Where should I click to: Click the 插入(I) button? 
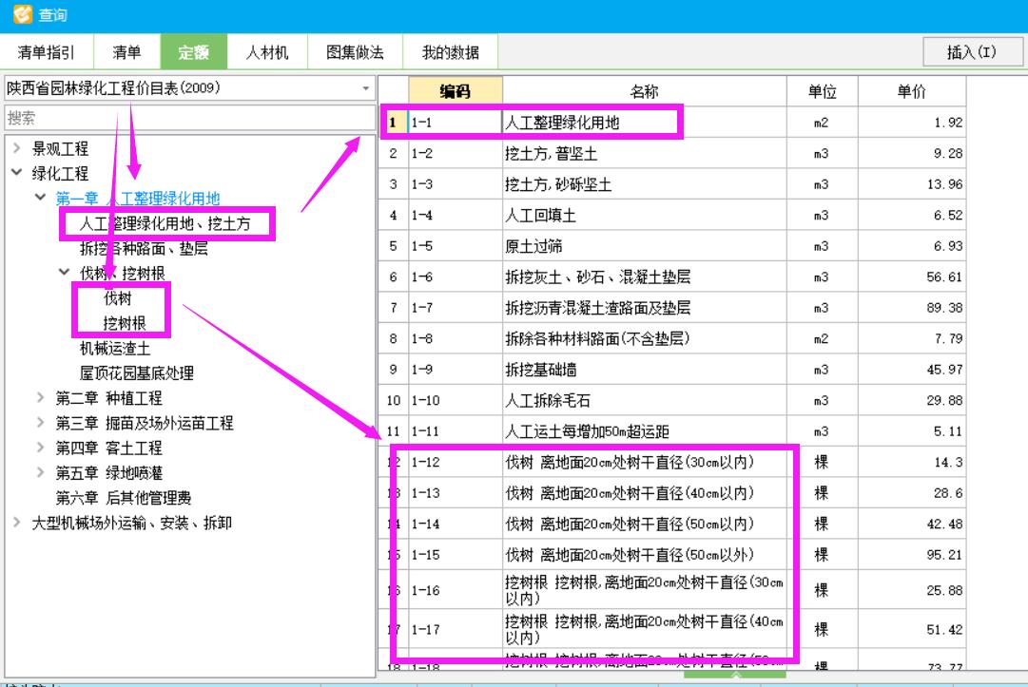(972, 51)
